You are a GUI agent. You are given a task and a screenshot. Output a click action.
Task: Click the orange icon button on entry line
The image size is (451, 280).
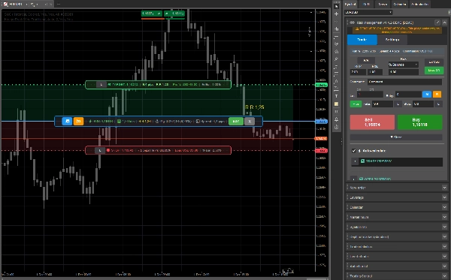[78, 121]
